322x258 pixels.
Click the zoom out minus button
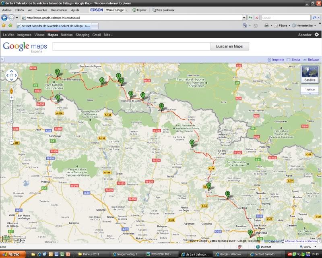(12, 141)
